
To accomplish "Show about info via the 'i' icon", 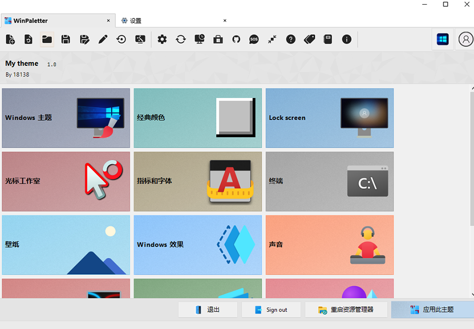I will [347, 40].
